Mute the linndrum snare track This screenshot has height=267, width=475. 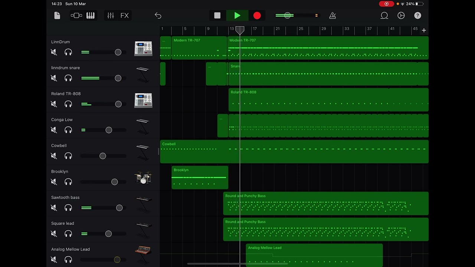[x=54, y=78]
